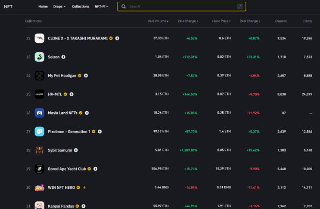The image size is (320, 209).
Task: Open Bored Ape Yacht Club name link
Action: [x=67, y=169]
